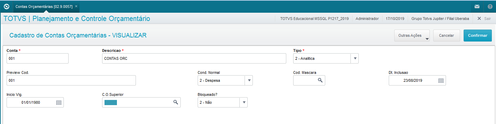This screenshot has height=124, width=496.
Task: Click the Conta input field
Action: pos(38,58)
